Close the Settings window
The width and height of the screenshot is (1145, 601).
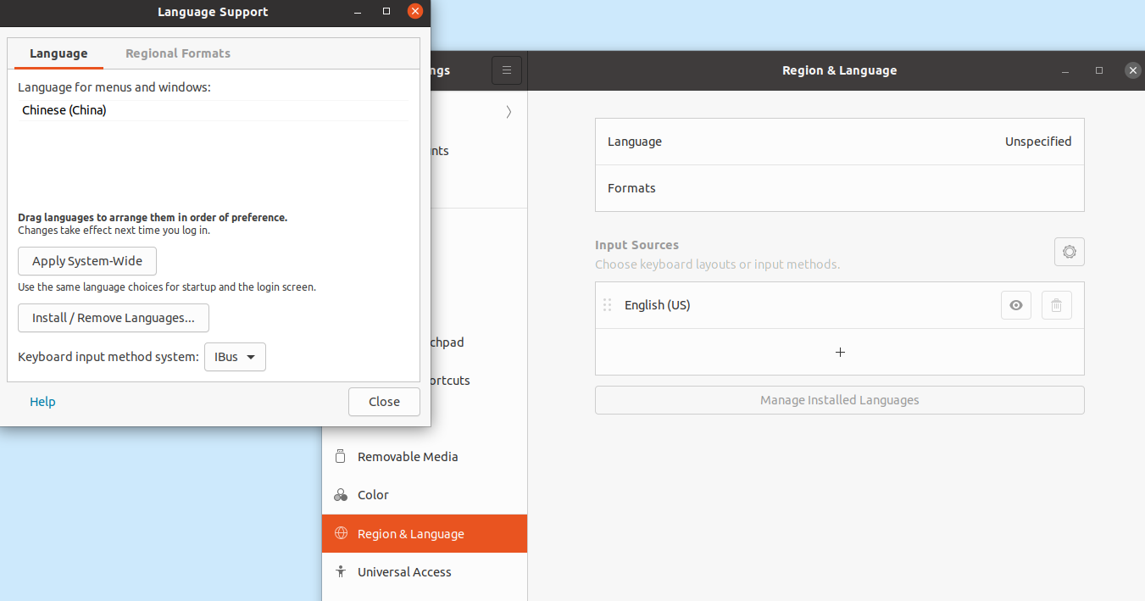(1133, 71)
